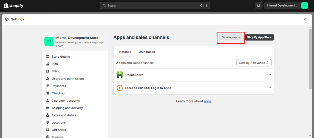Viewport: 314px width, 138px height.
Task: Click the Develop apps button
Action: (231, 37)
